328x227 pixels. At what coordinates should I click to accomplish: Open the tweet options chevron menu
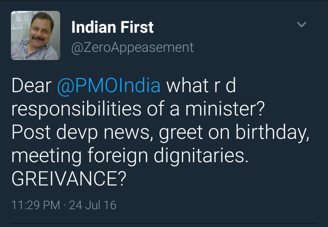(x=301, y=24)
